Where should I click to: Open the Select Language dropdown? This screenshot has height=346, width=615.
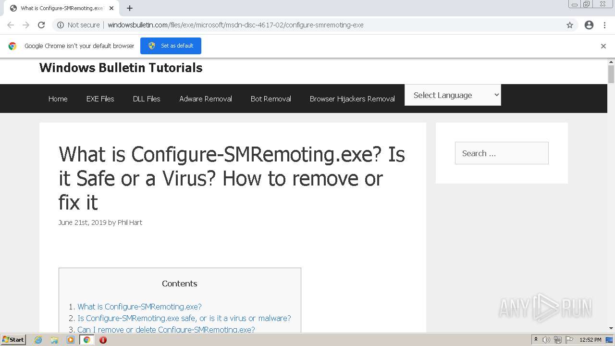click(x=453, y=95)
